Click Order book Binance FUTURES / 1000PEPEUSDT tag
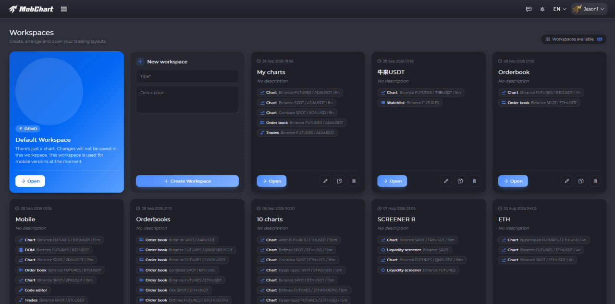This screenshot has height=304, width=615. click(x=186, y=250)
